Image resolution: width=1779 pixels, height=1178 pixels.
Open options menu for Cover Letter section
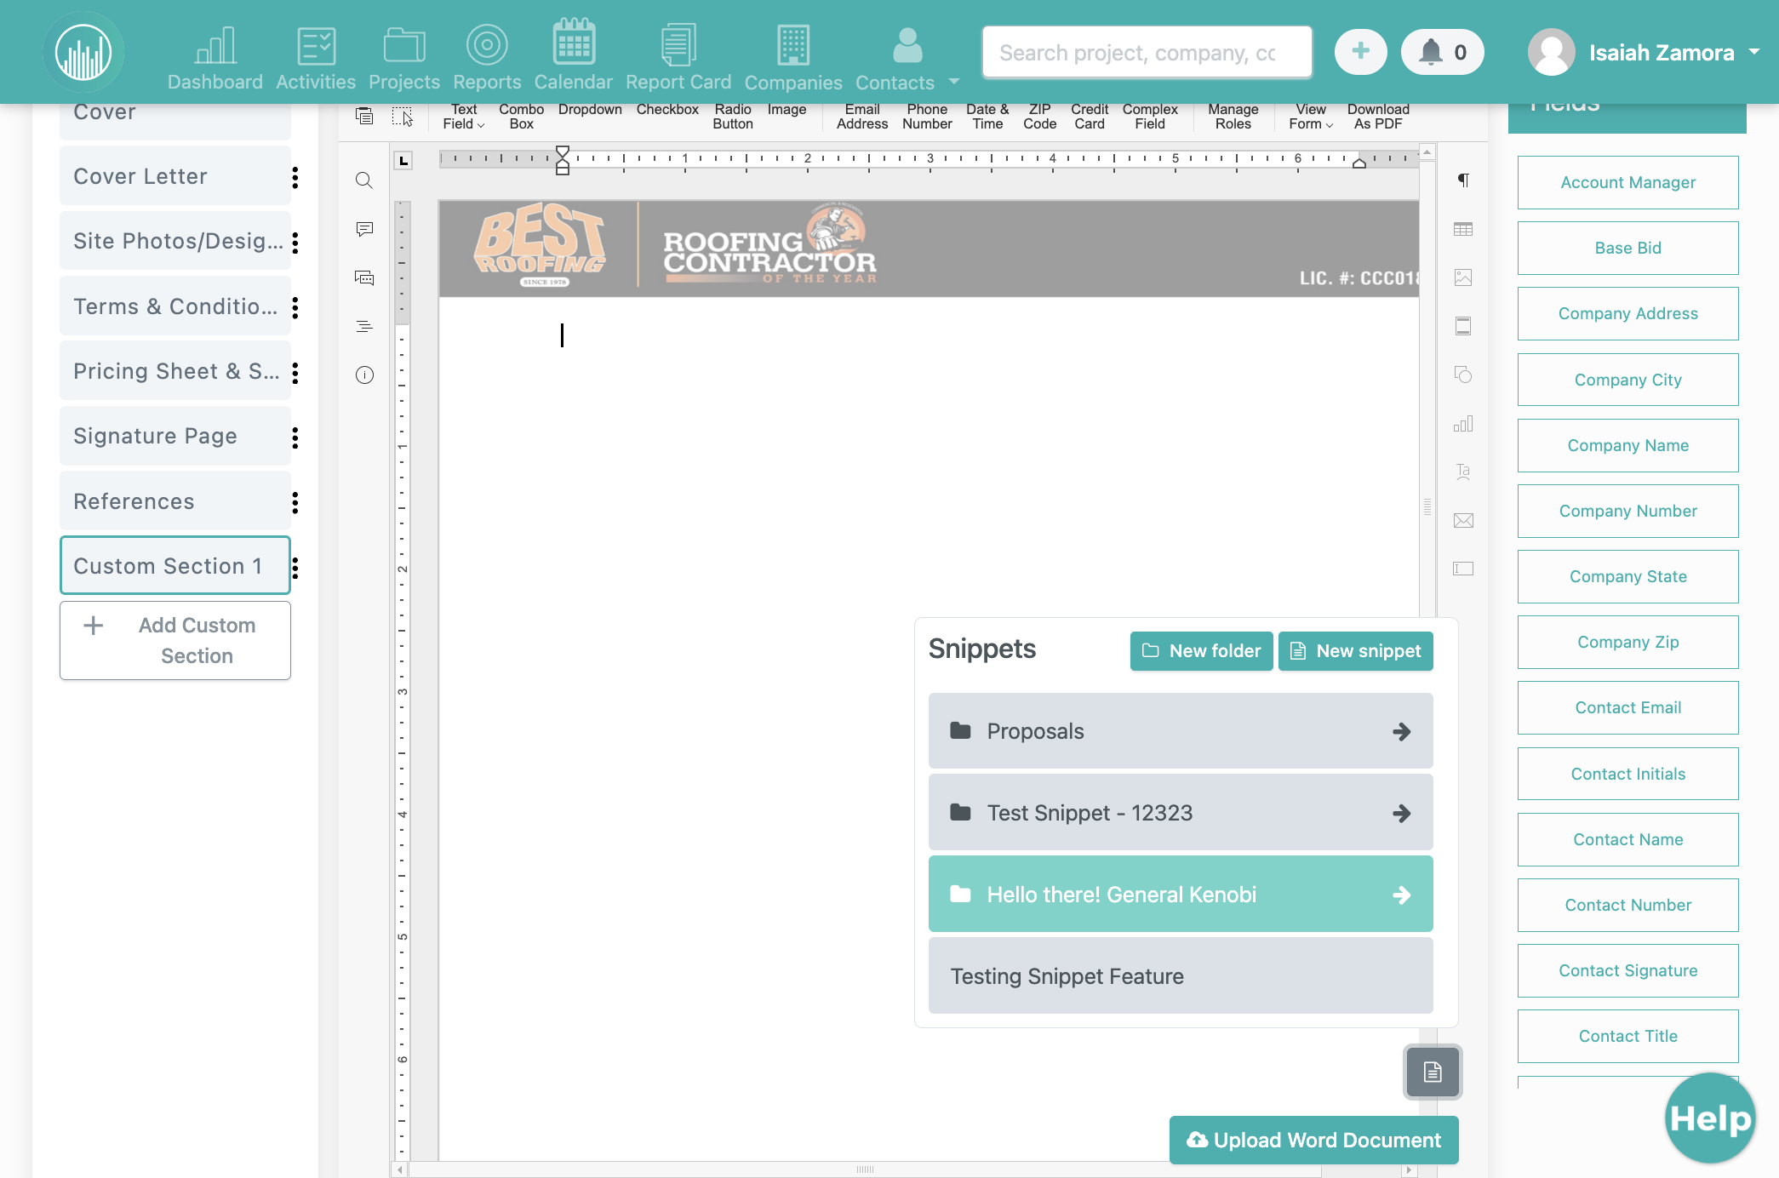(x=295, y=177)
